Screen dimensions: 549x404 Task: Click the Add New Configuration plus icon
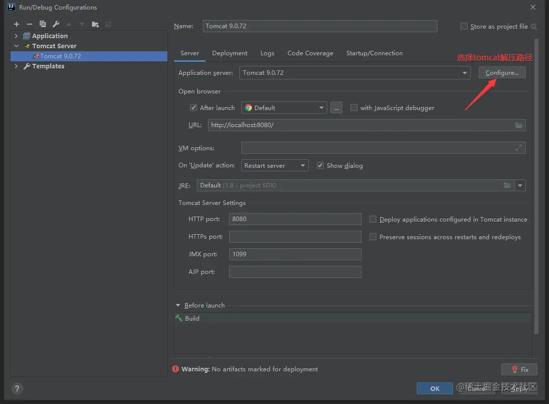pos(17,24)
